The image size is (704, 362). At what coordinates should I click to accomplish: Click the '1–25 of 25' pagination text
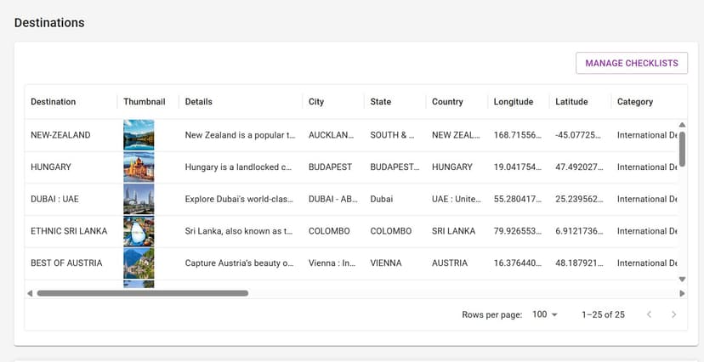[x=603, y=314]
